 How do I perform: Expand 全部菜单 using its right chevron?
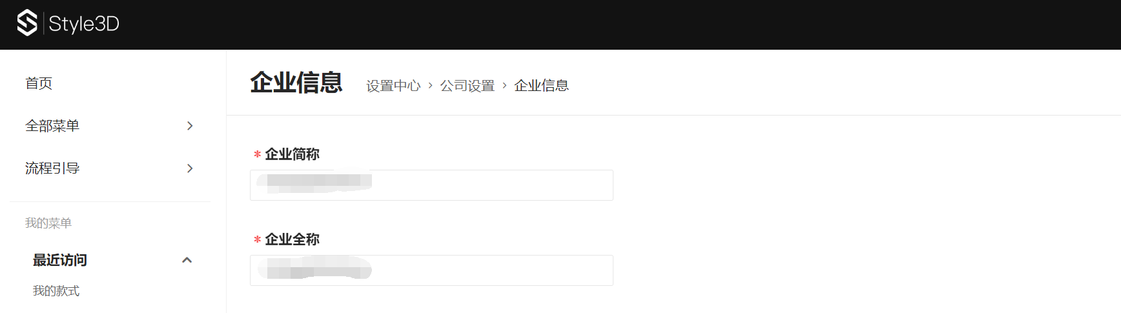click(190, 126)
